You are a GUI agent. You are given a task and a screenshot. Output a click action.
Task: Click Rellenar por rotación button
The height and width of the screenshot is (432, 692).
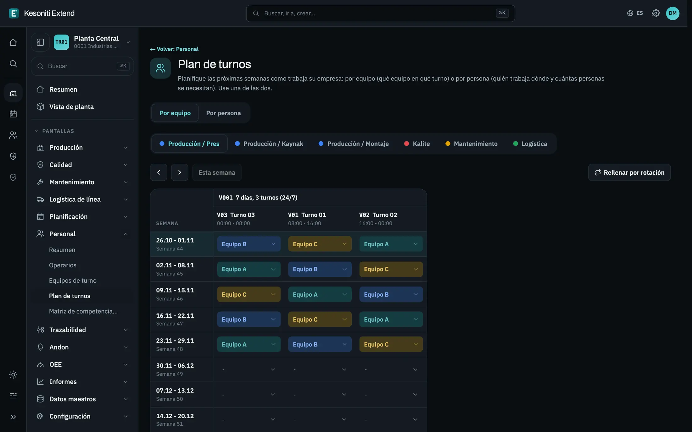(629, 172)
